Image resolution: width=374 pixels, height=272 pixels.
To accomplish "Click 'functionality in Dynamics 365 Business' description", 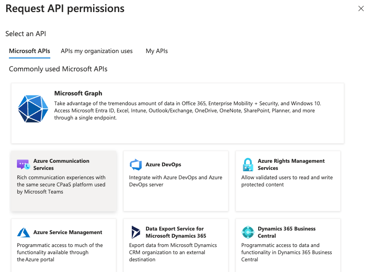I will 286,252.
